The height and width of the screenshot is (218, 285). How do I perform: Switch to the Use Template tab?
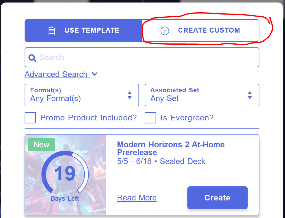(x=84, y=31)
